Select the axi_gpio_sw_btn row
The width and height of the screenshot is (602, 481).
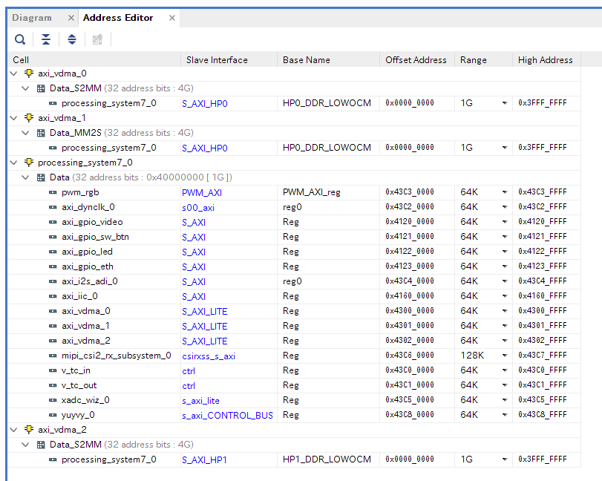coord(295,237)
